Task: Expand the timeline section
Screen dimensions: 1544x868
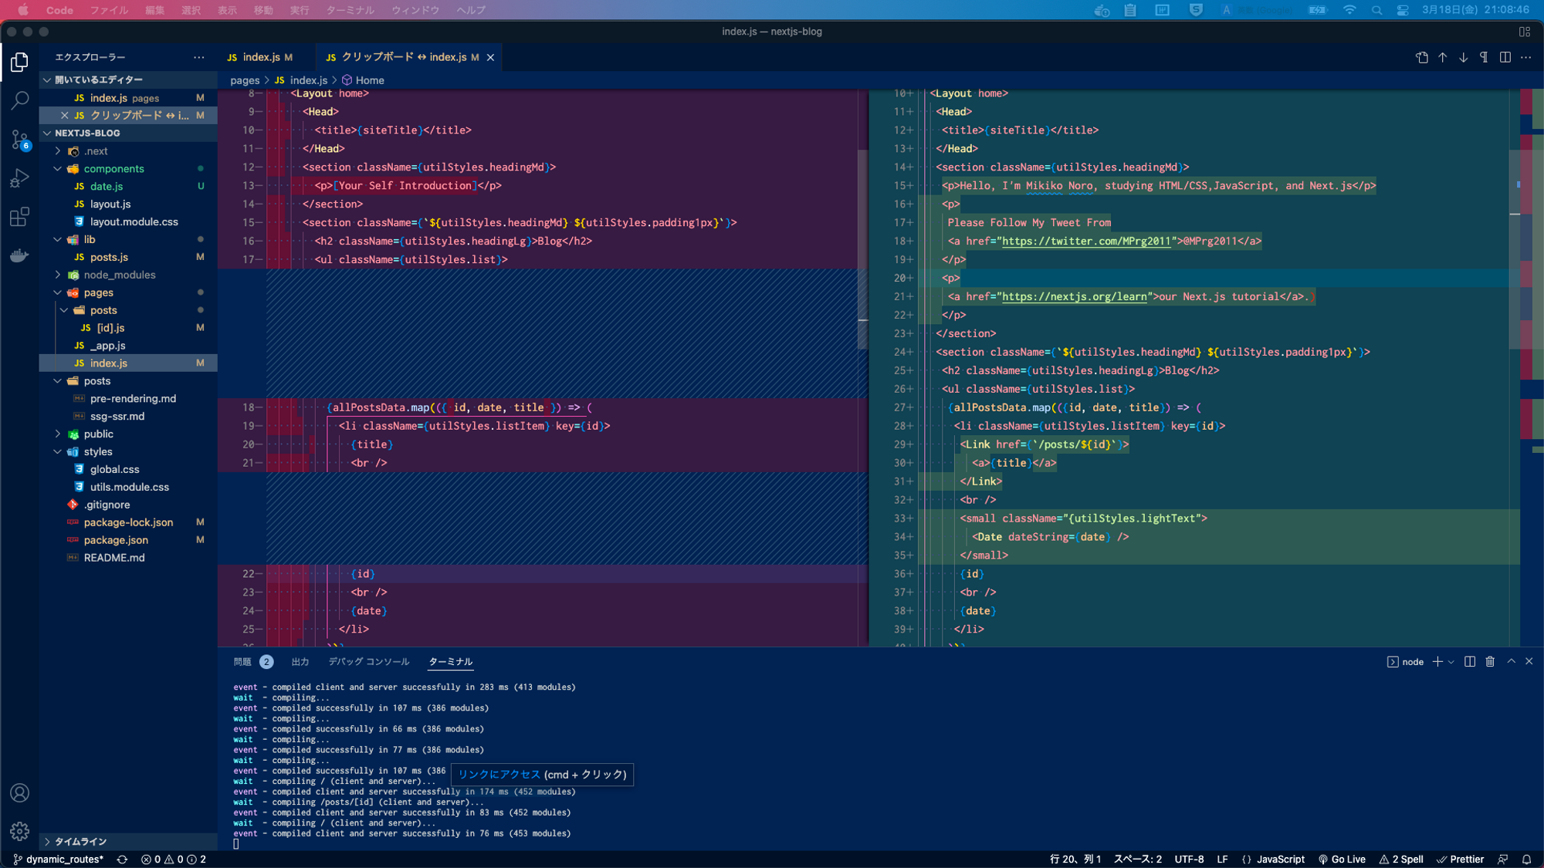Action: (80, 841)
